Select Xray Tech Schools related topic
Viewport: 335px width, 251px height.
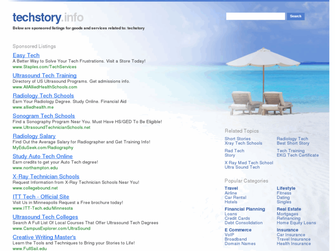pos(243,143)
